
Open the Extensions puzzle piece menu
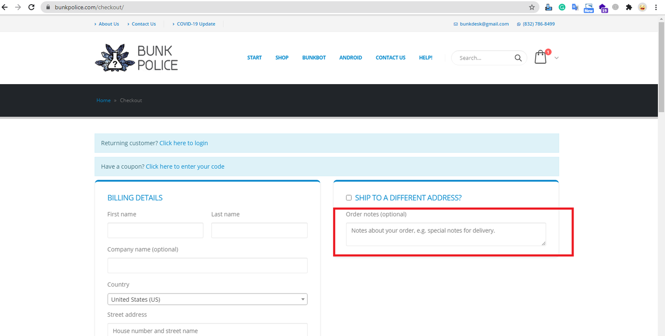click(x=629, y=7)
